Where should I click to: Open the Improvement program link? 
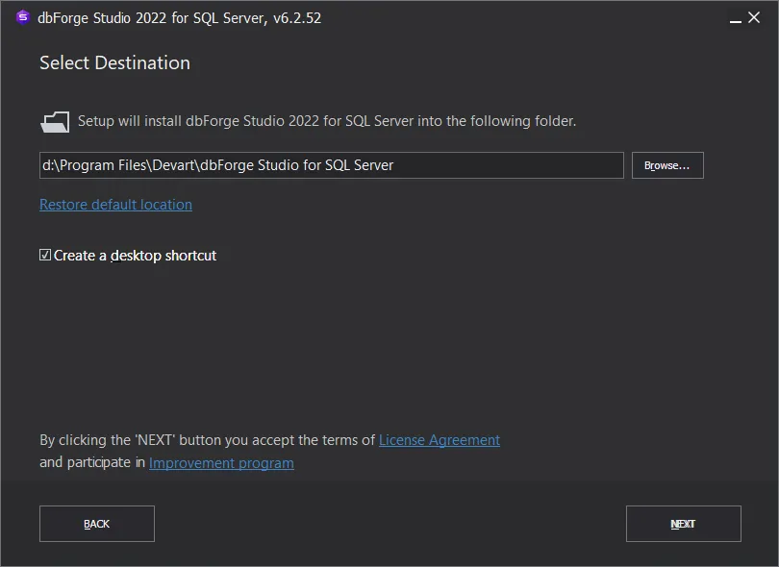[x=221, y=463]
